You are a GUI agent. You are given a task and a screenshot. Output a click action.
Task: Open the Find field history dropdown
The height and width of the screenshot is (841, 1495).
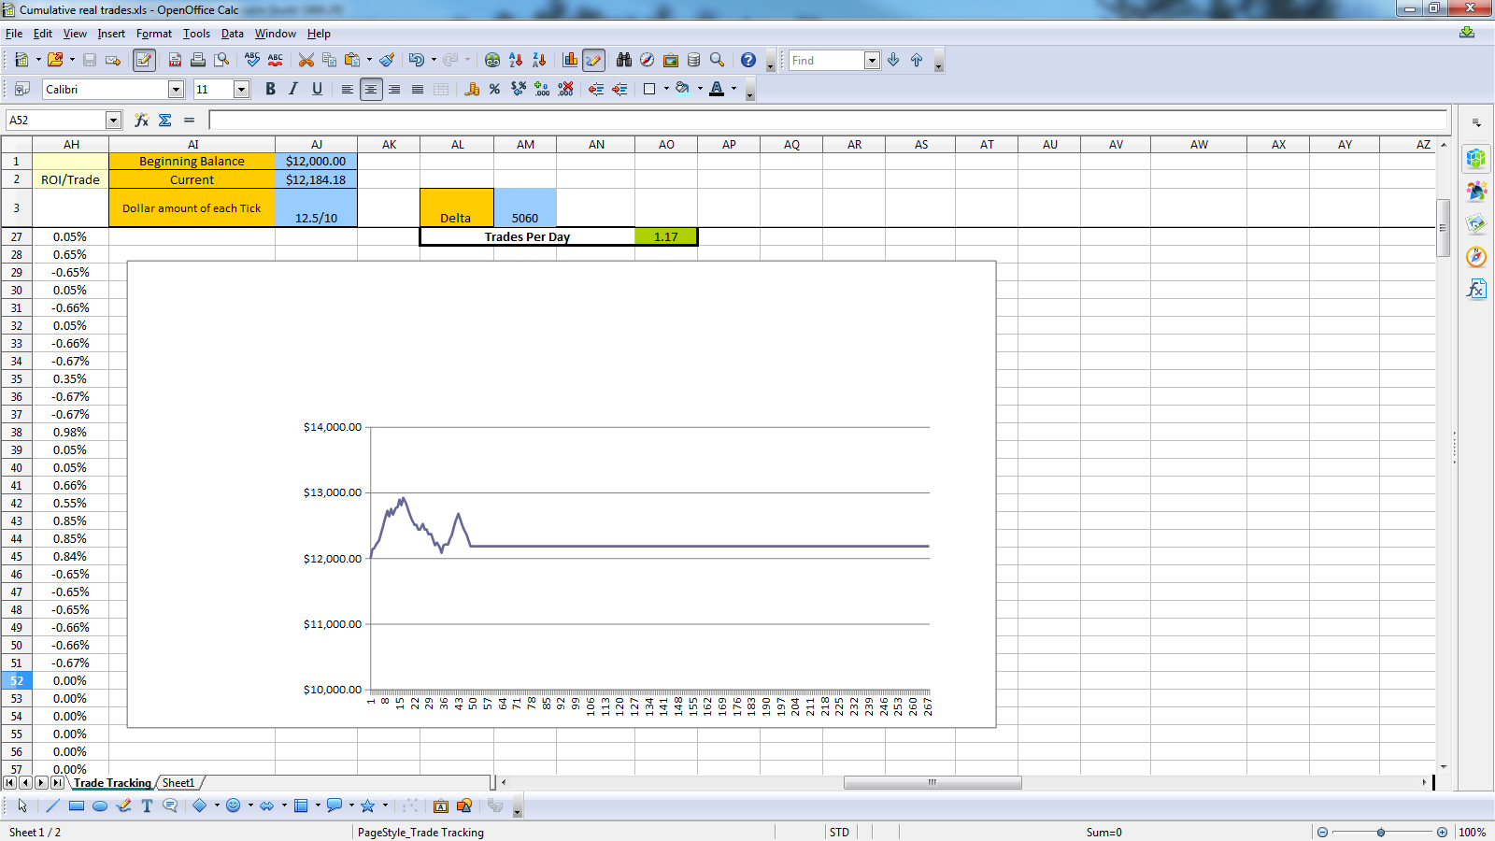pyautogui.click(x=872, y=60)
